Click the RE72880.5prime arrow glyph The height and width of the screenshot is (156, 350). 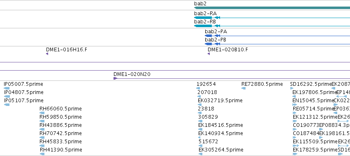tap(243, 88)
